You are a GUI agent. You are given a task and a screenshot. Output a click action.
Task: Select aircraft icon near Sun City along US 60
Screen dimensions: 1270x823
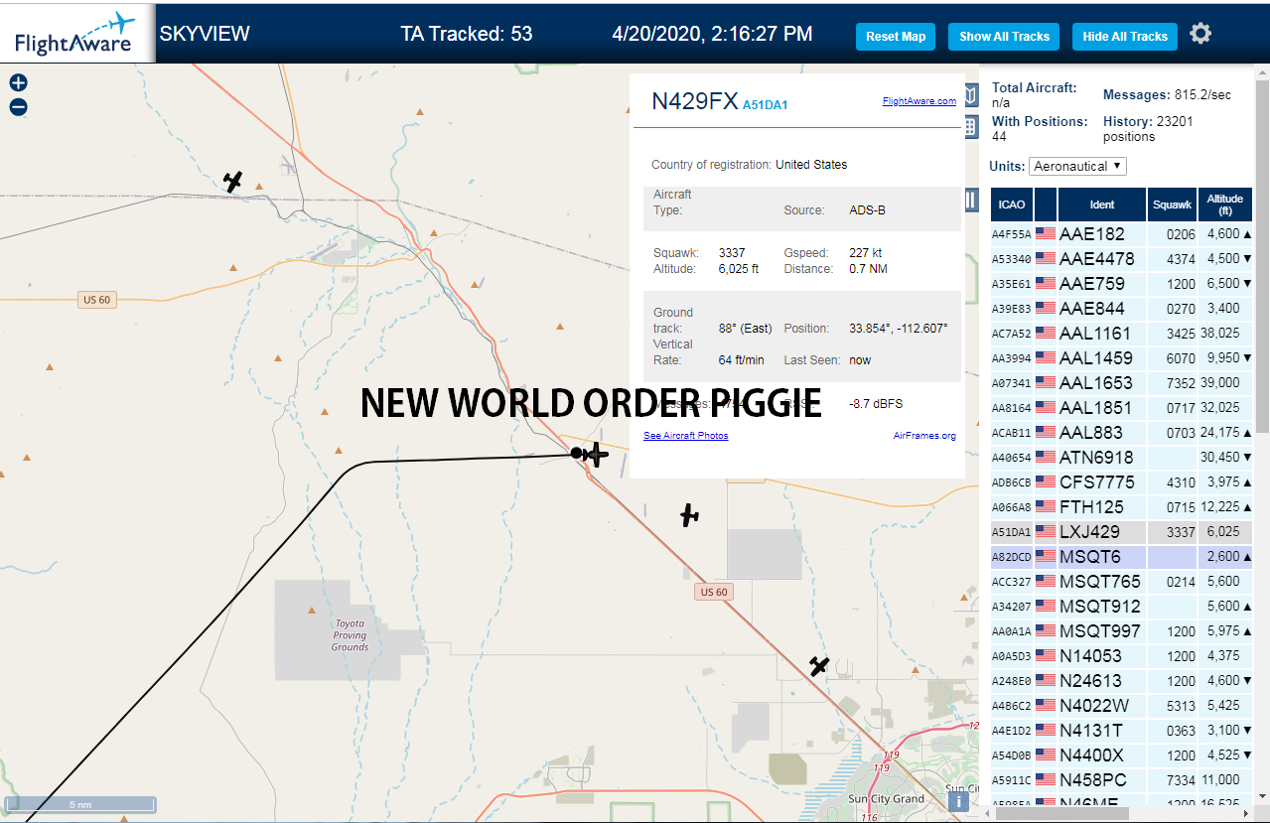pos(819,665)
